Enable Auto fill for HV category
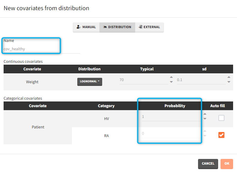This screenshot has height=173, width=237. coord(221,118)
